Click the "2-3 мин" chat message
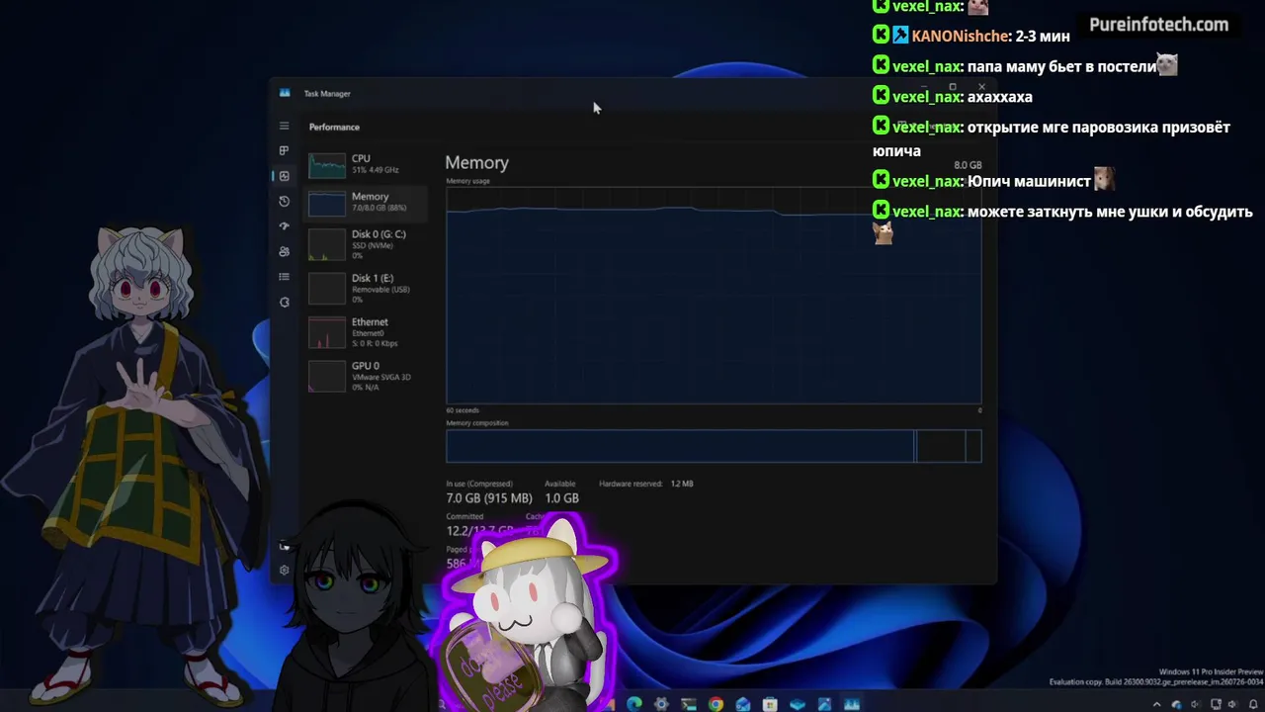Image resolution: width=1265 pixels, height=712 pixels. [1043, 37]
